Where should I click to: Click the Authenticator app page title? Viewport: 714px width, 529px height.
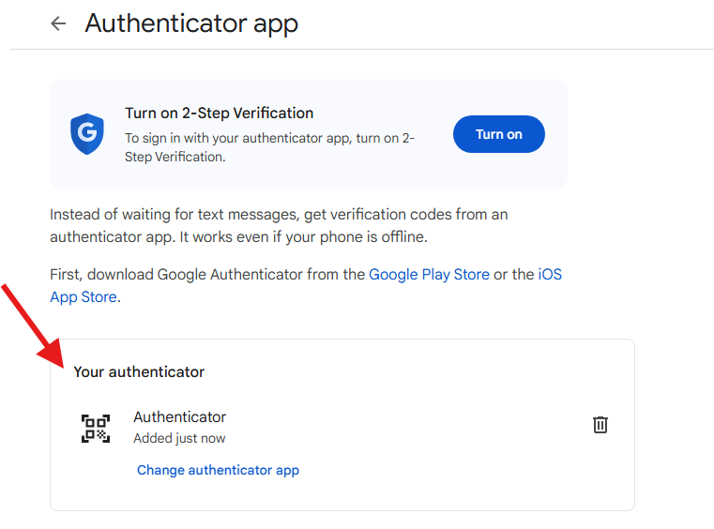point(191,23)
